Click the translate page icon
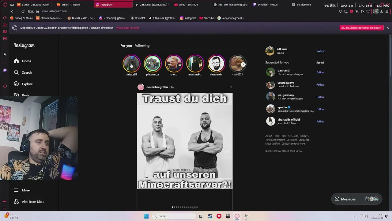 (357, 11)
